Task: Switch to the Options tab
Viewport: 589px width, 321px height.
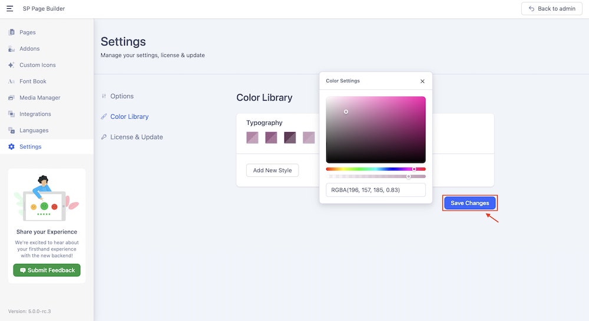Action: (x=122, y=96)
